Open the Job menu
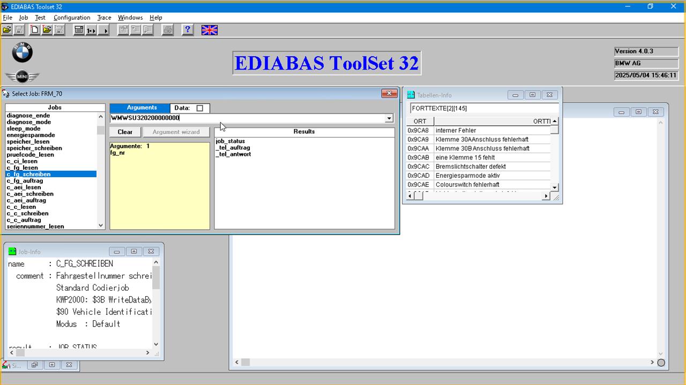Viewport: 686px width, 385px height. tap(24, 18)
